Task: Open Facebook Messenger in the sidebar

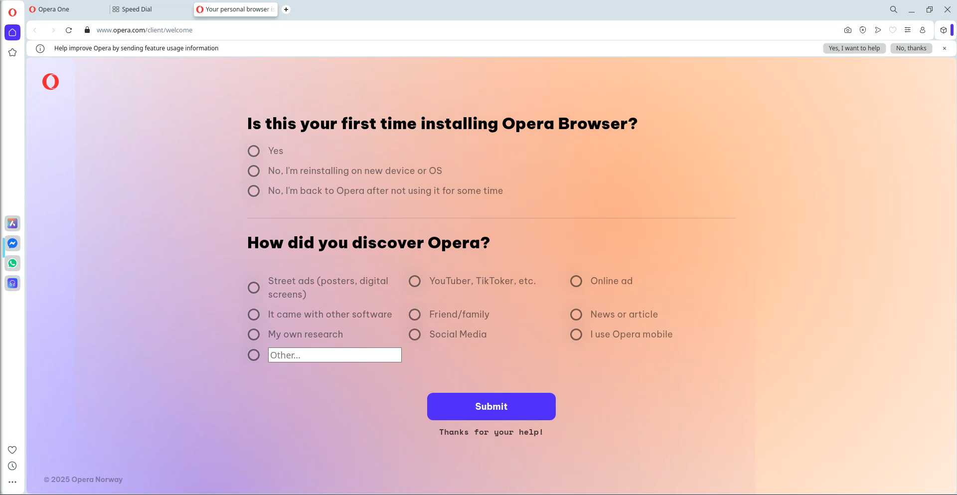Action: 12,243
